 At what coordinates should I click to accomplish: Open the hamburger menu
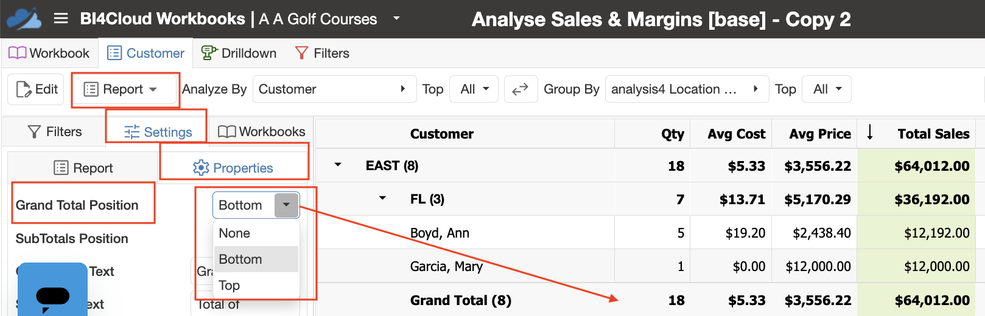[61, 19]
